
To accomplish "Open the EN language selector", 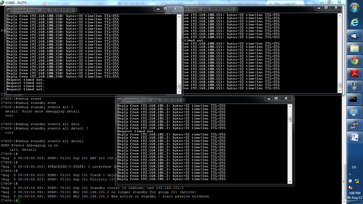I will [x=354, y=167].
